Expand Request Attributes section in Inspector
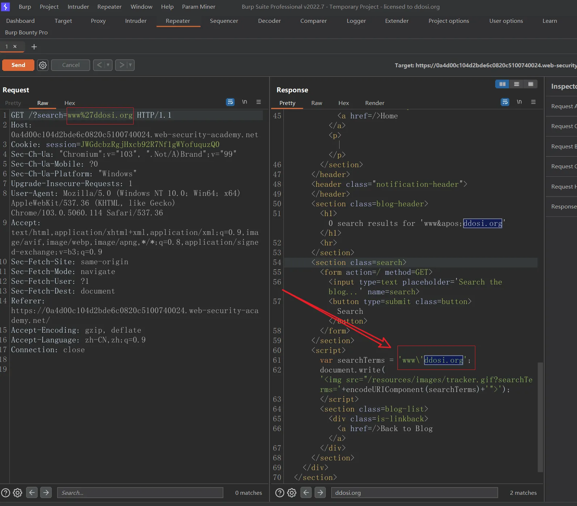 click(x=561, y=106)
